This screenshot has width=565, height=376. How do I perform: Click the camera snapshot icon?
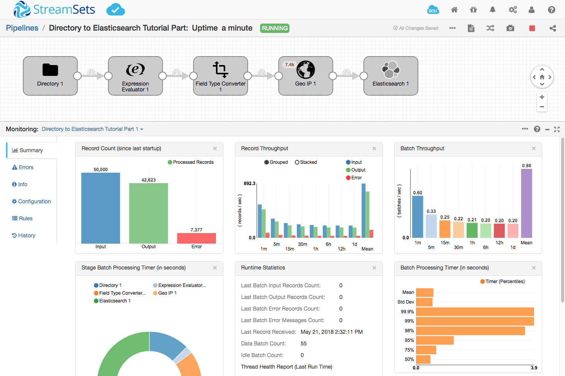tap(510, 28)
